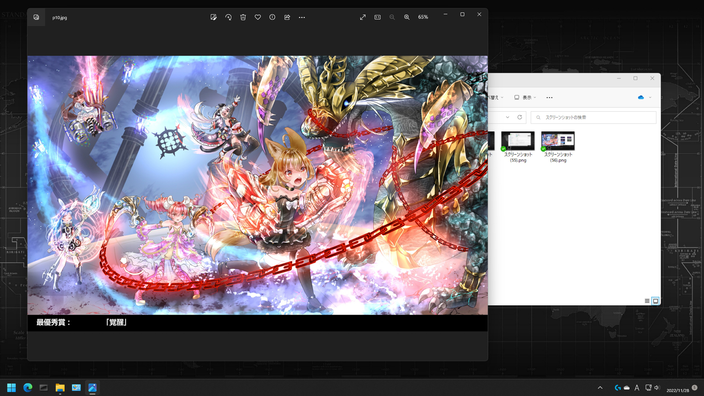Close the Photos window

coord(479,15)
